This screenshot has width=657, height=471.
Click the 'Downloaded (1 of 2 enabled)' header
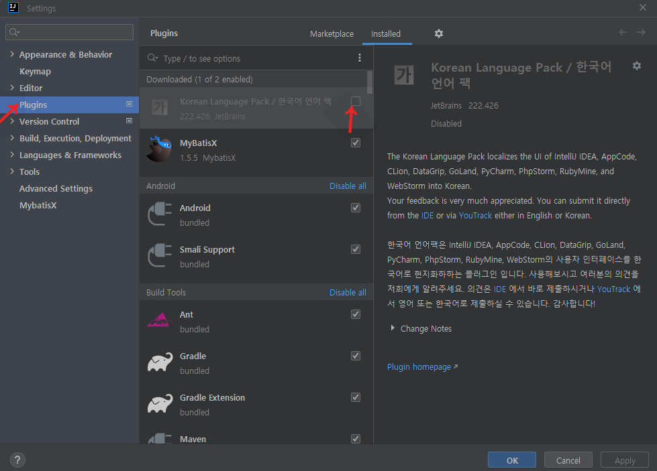point(199,80)
